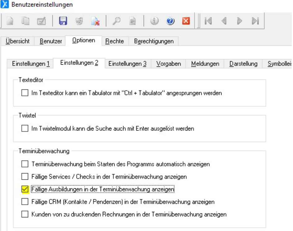Jump to last record arrow icon
The width and height of the screenshot is (293, 231).
pos(255,21)
